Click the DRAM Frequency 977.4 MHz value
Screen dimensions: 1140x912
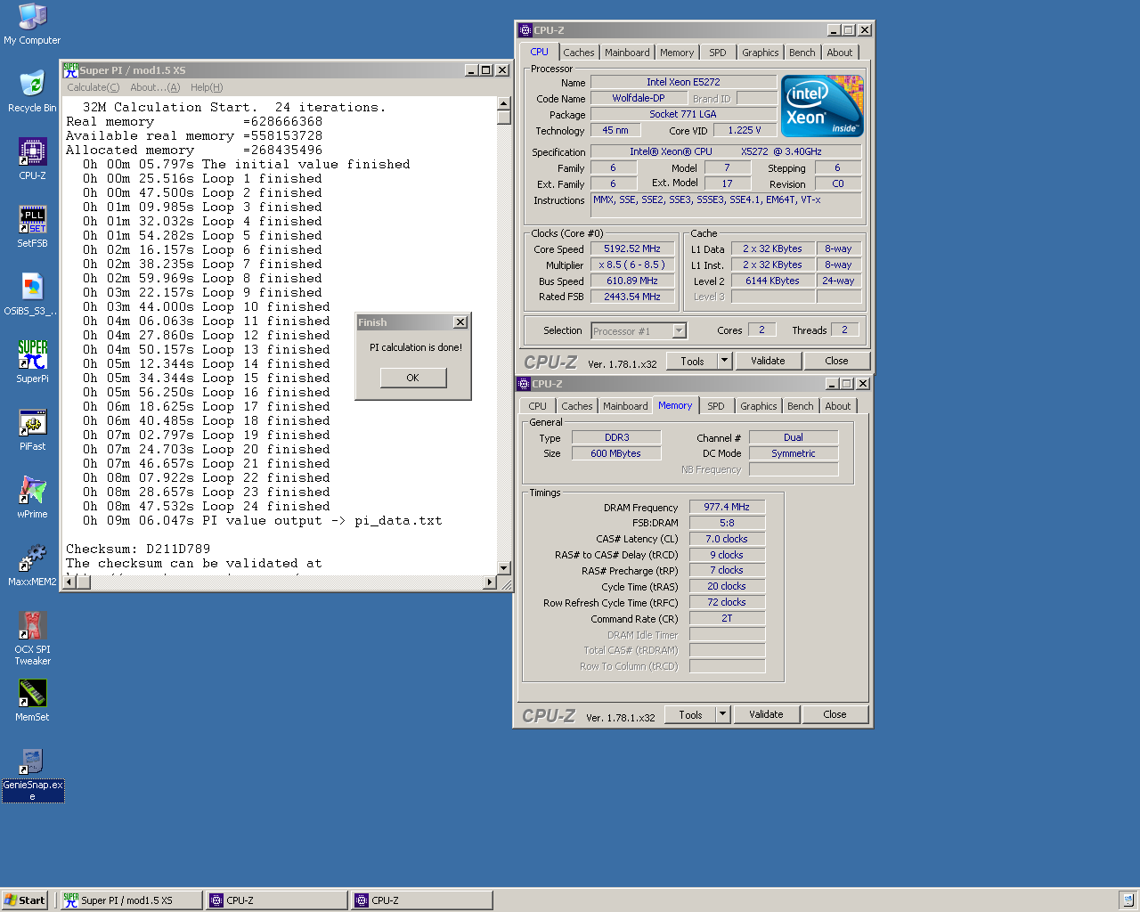[727, 507]
